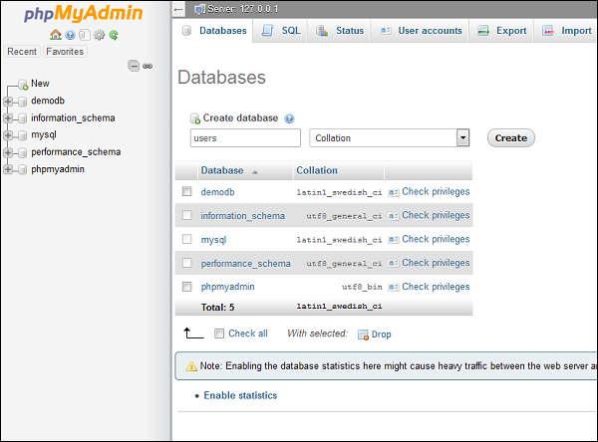Click the Drop icon next to With selected

click(363, 334)
